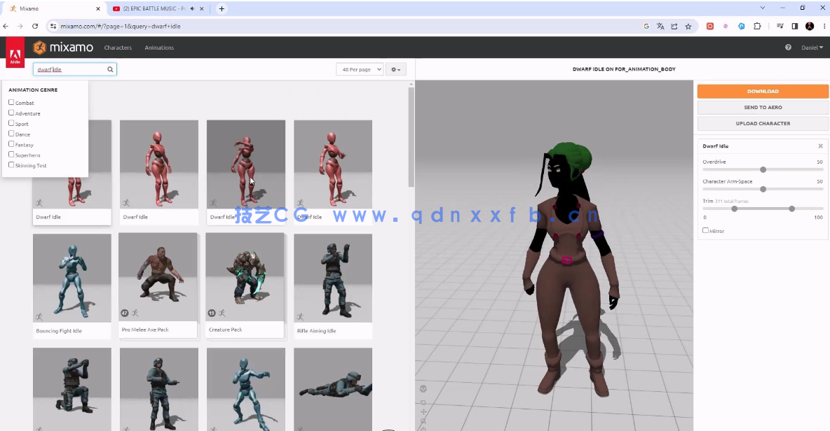Select the Rifle Aiming Idle animation thumbnail

[332, 278]
